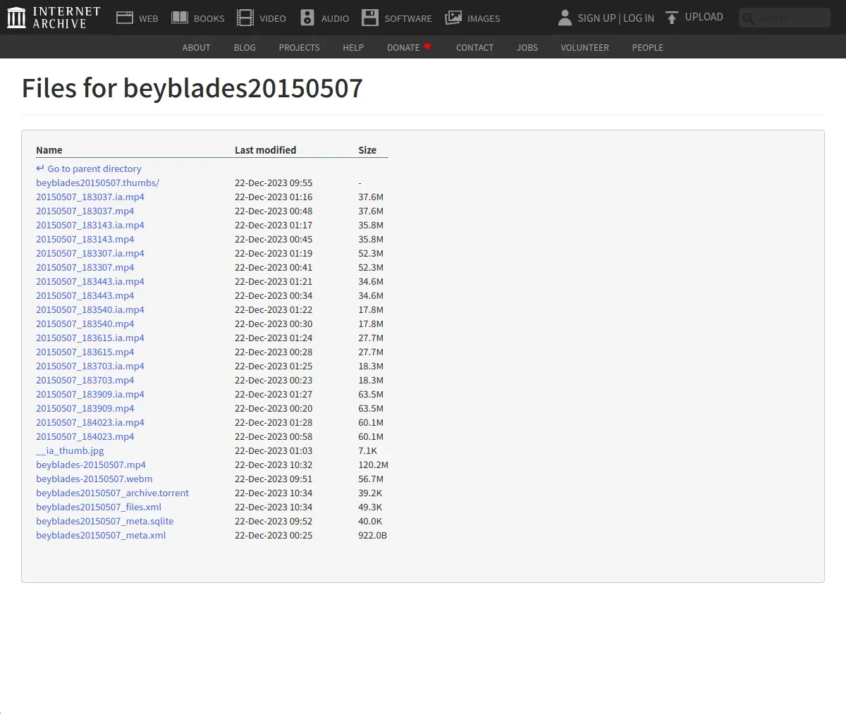
Task: Open 20150507_183037.ia.mp4 file
Action: click(90, 197)
